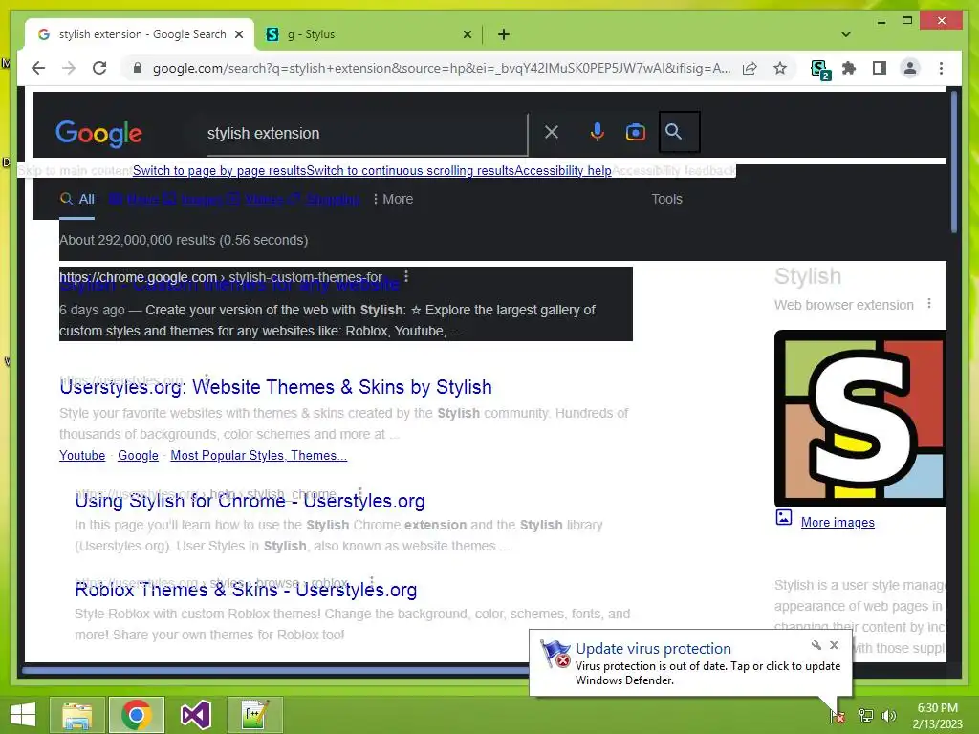Open the Google sitelink under Userstyles.org
The width and height of the screenshot is (979, 734).
pyautogui.click(x=138, y=456)
